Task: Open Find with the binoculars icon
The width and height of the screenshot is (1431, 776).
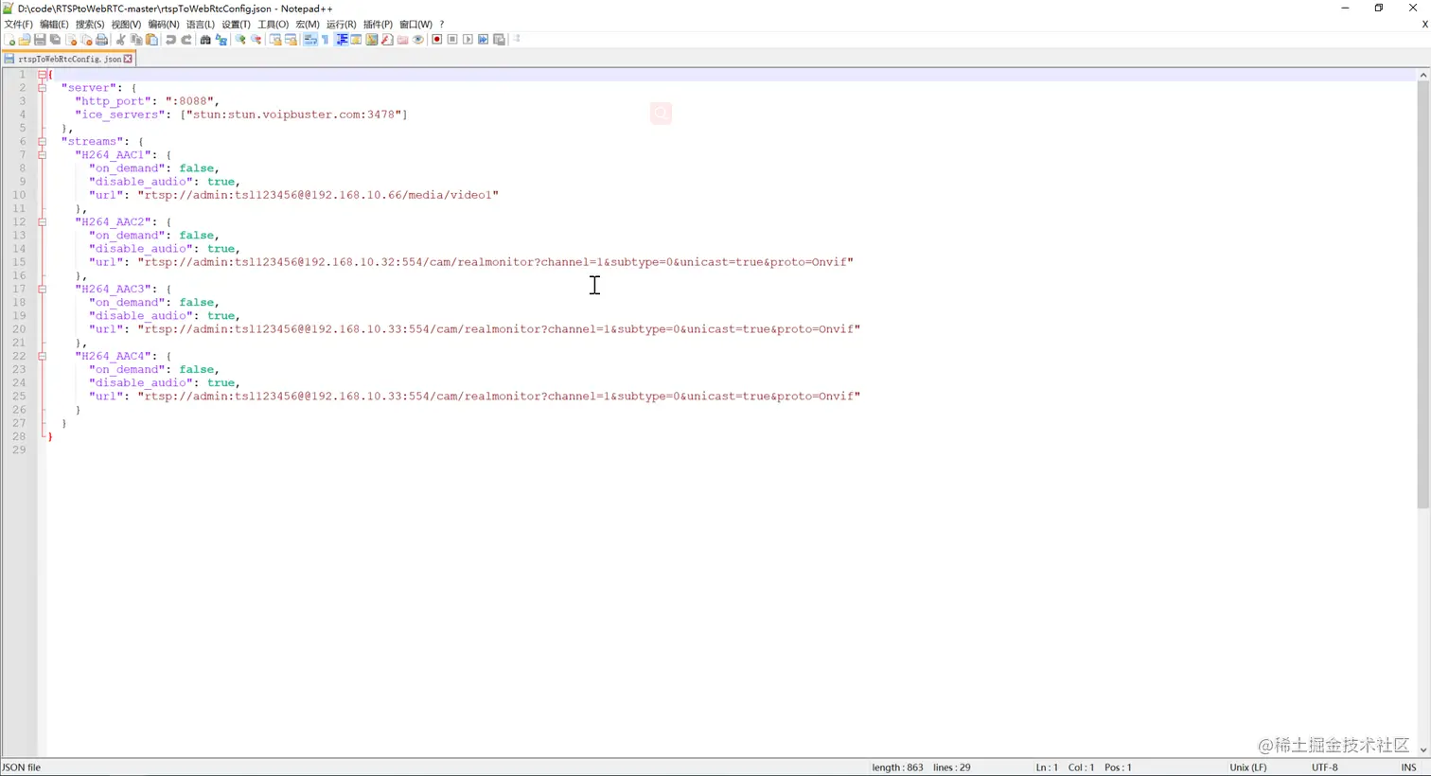Action: coord(205,40)
